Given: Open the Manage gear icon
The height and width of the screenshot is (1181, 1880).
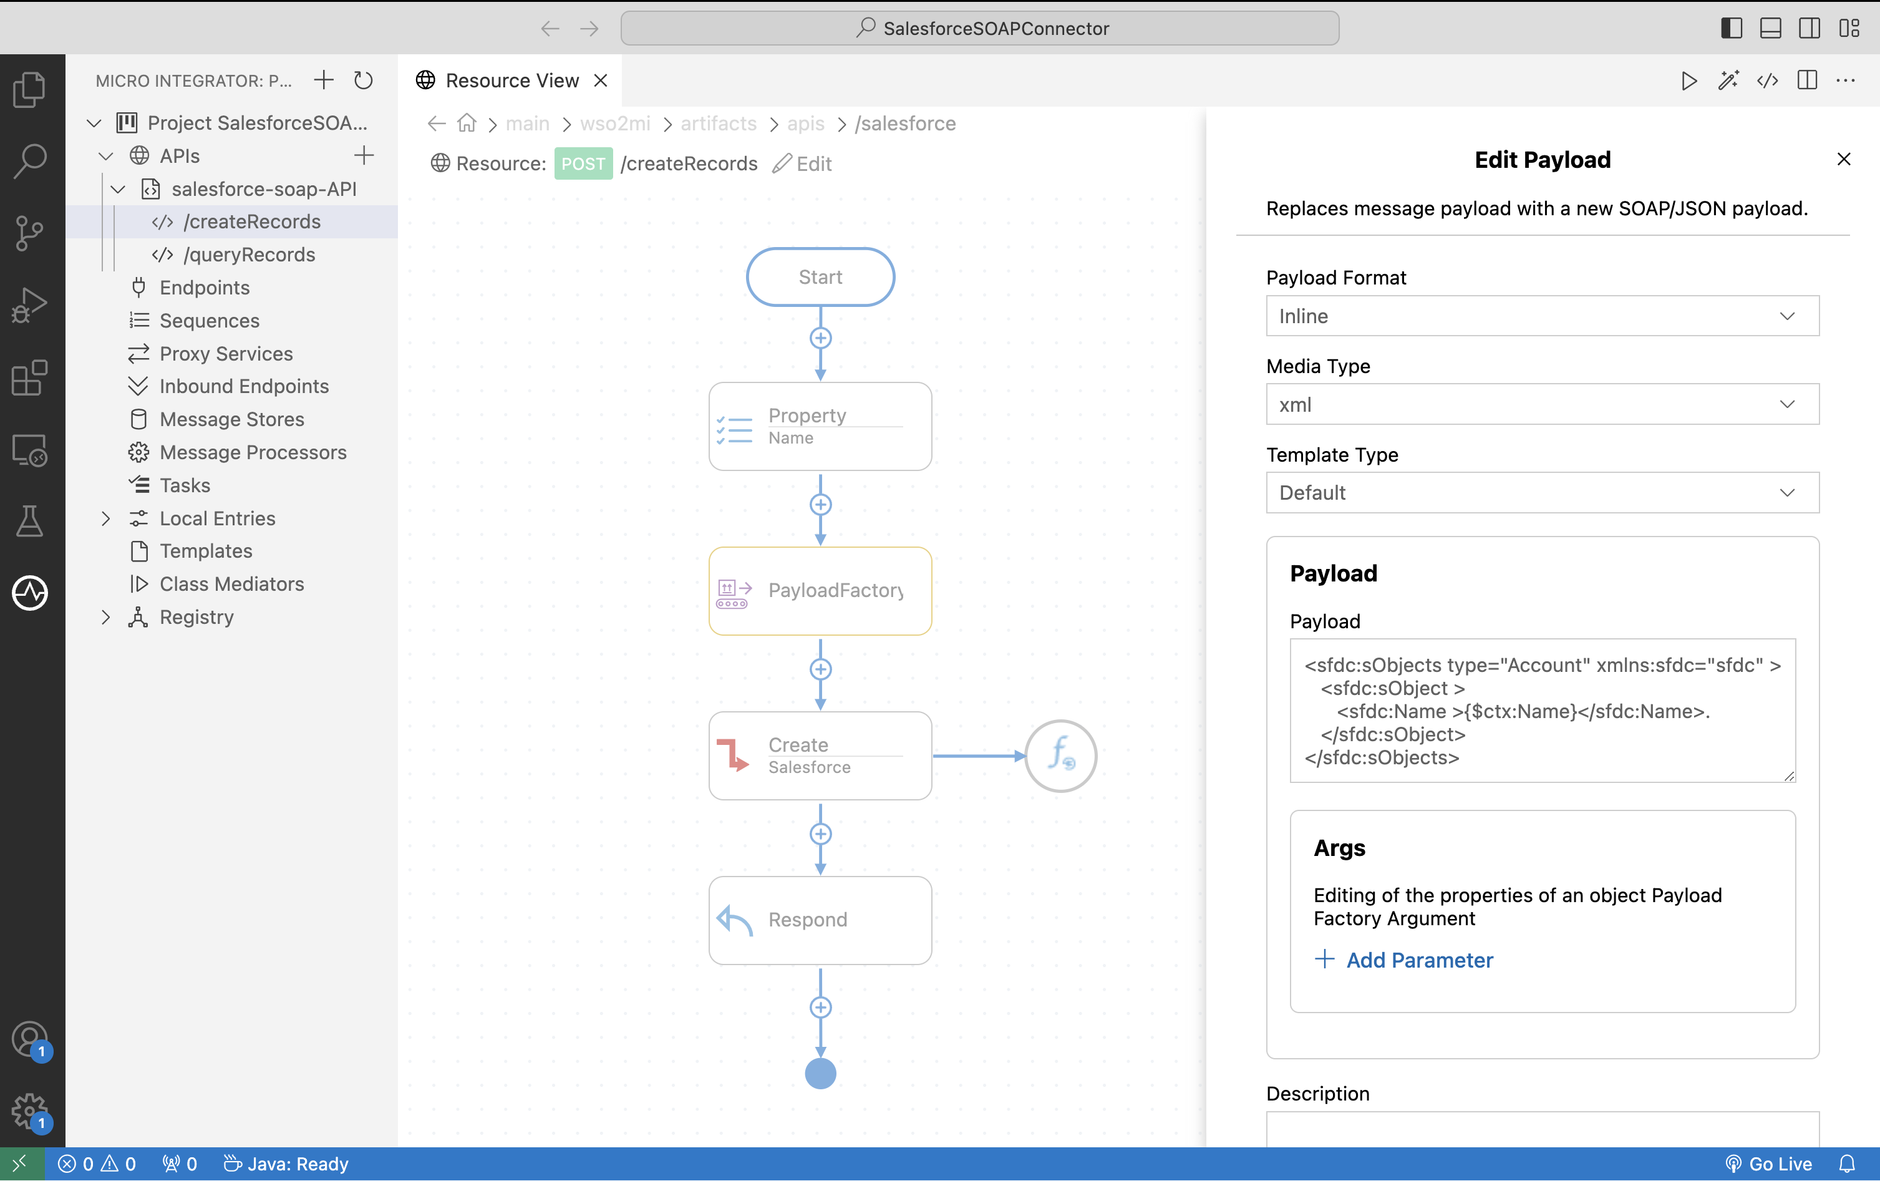Looking at the screenshot, I should [30, 1112].
